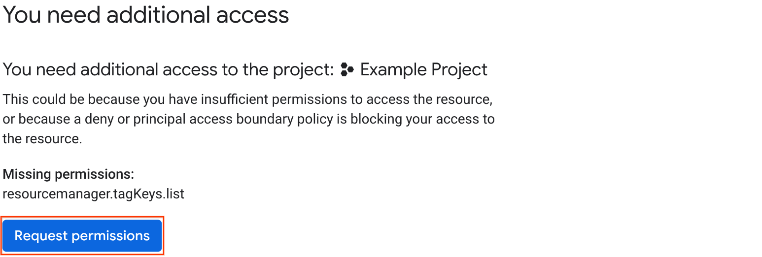Click 'blocking your access to' in the description
Image resolution: width=762 pixels, height=257 pixels.
[x=422, y=119]
